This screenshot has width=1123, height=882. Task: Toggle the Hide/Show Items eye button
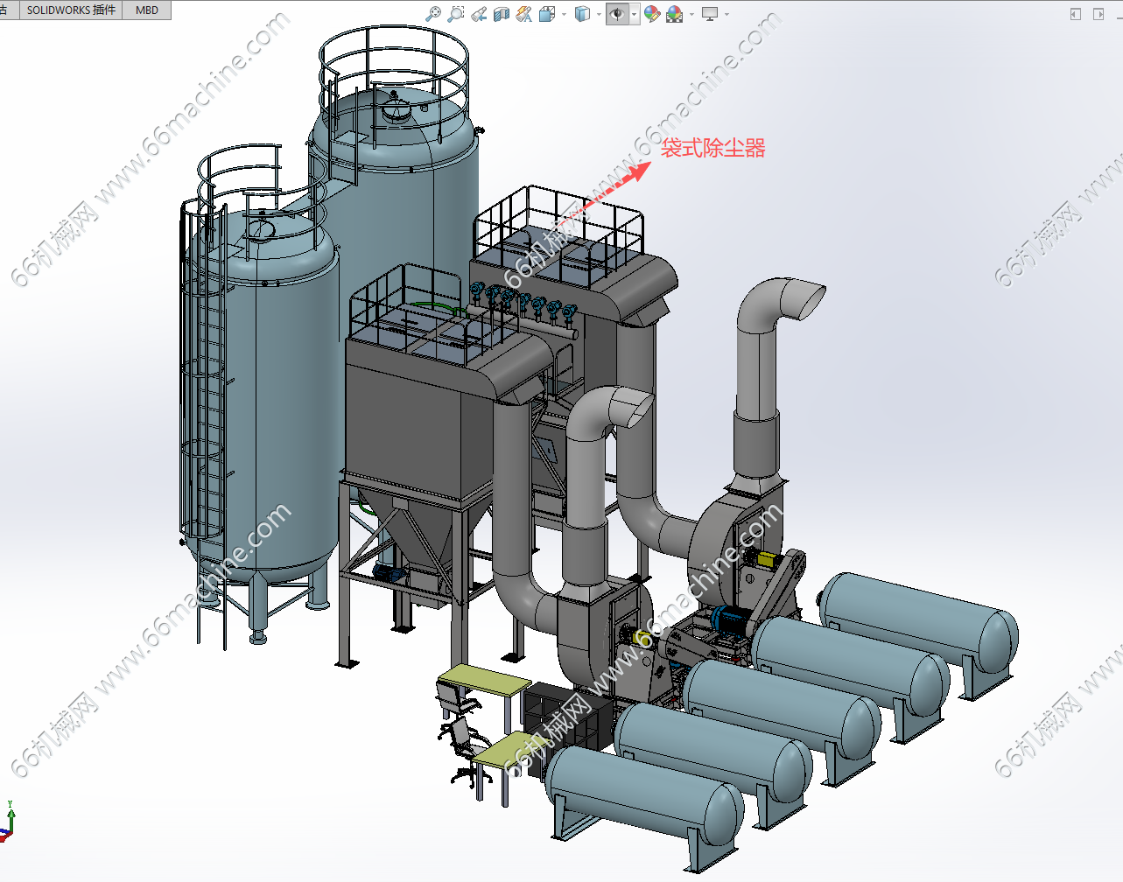tap(617, 14)
